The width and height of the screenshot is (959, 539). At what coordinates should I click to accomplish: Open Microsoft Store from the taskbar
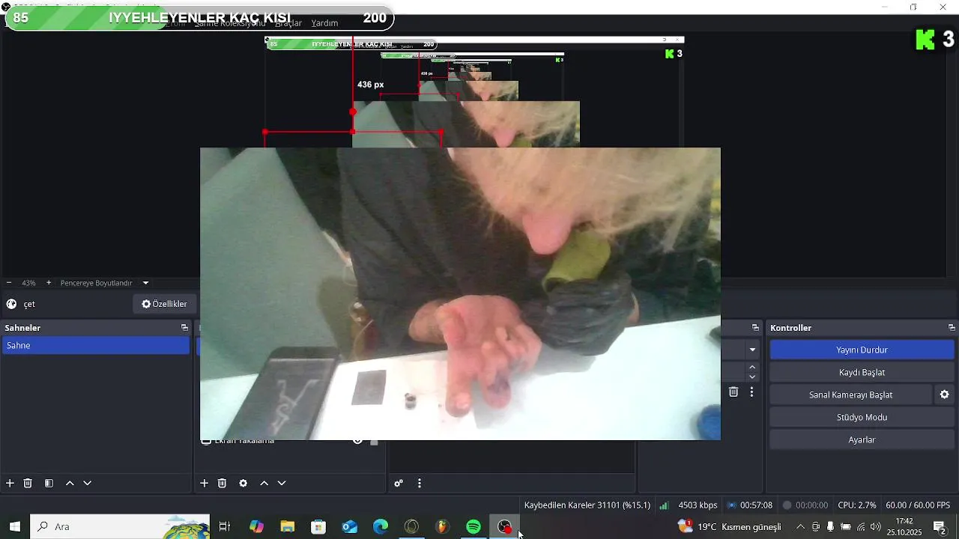click(x=318, y=527)
